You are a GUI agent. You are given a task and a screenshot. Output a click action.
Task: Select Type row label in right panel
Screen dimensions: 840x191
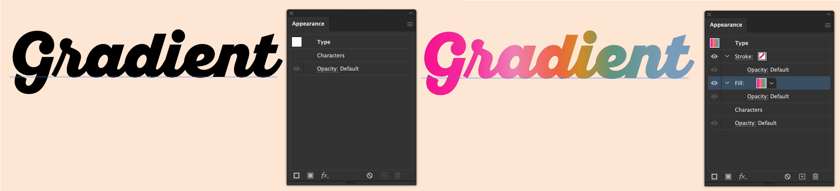742,43
